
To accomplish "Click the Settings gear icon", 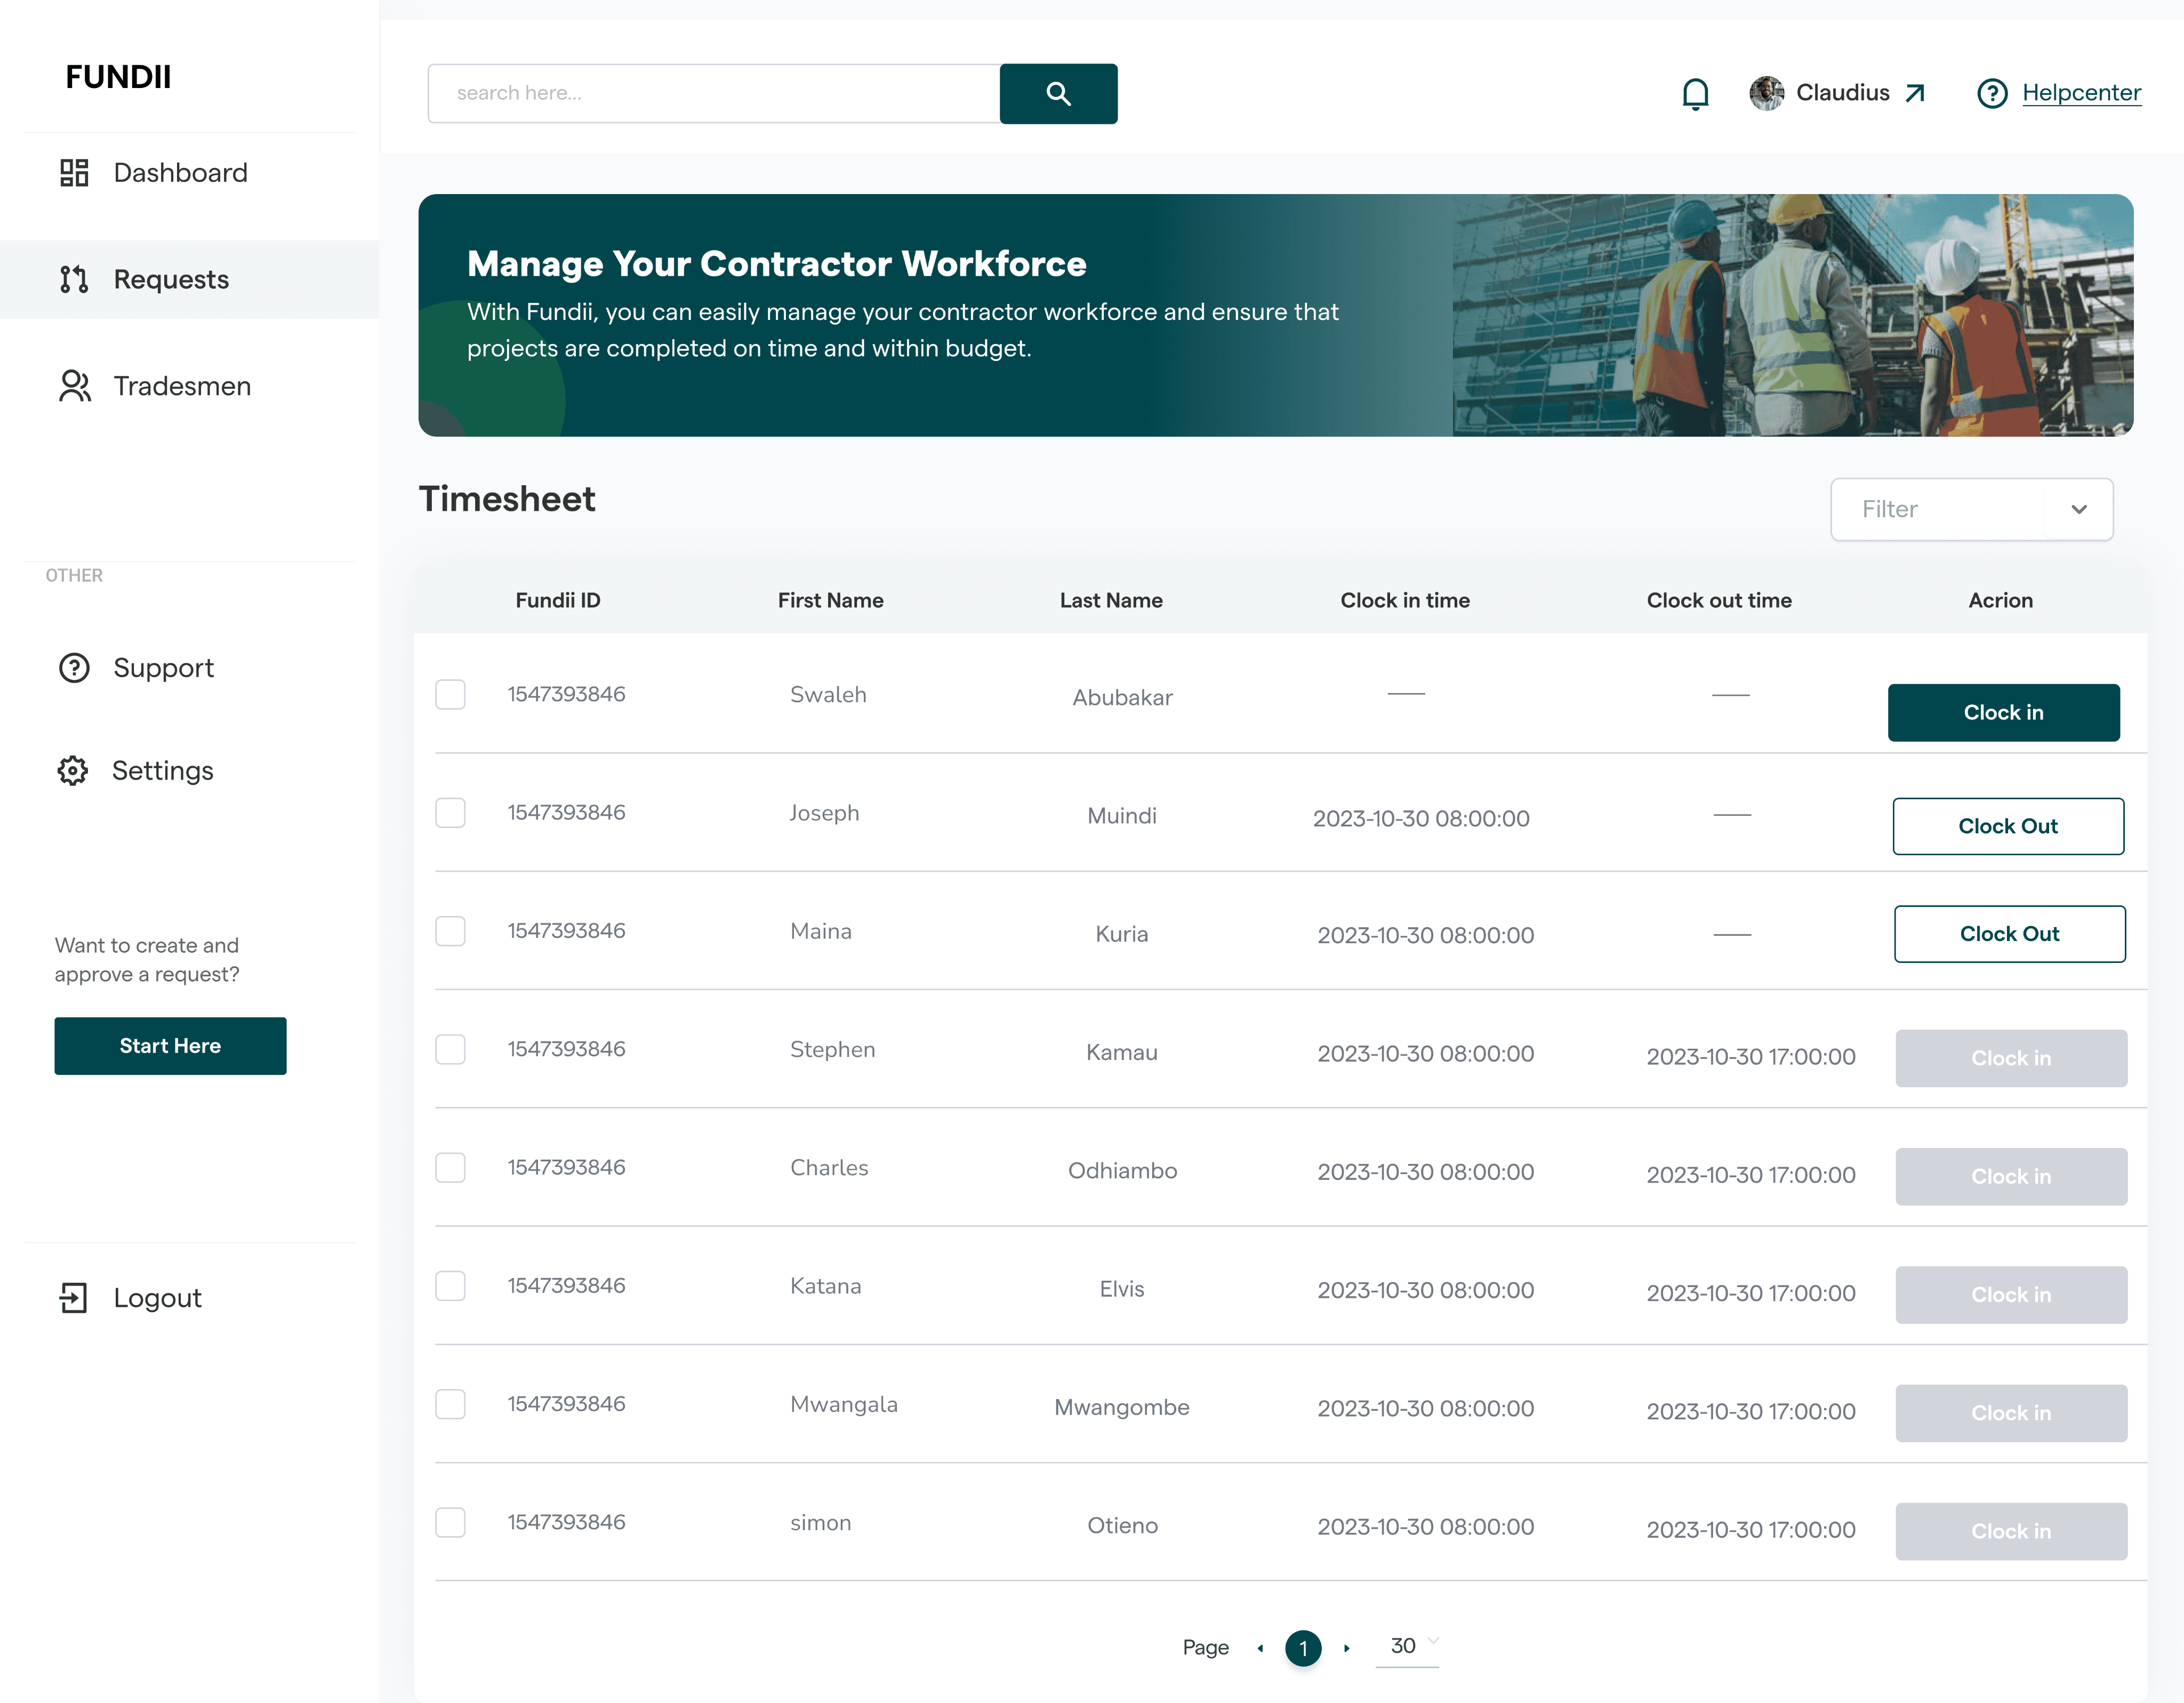I will coord(73,771).
